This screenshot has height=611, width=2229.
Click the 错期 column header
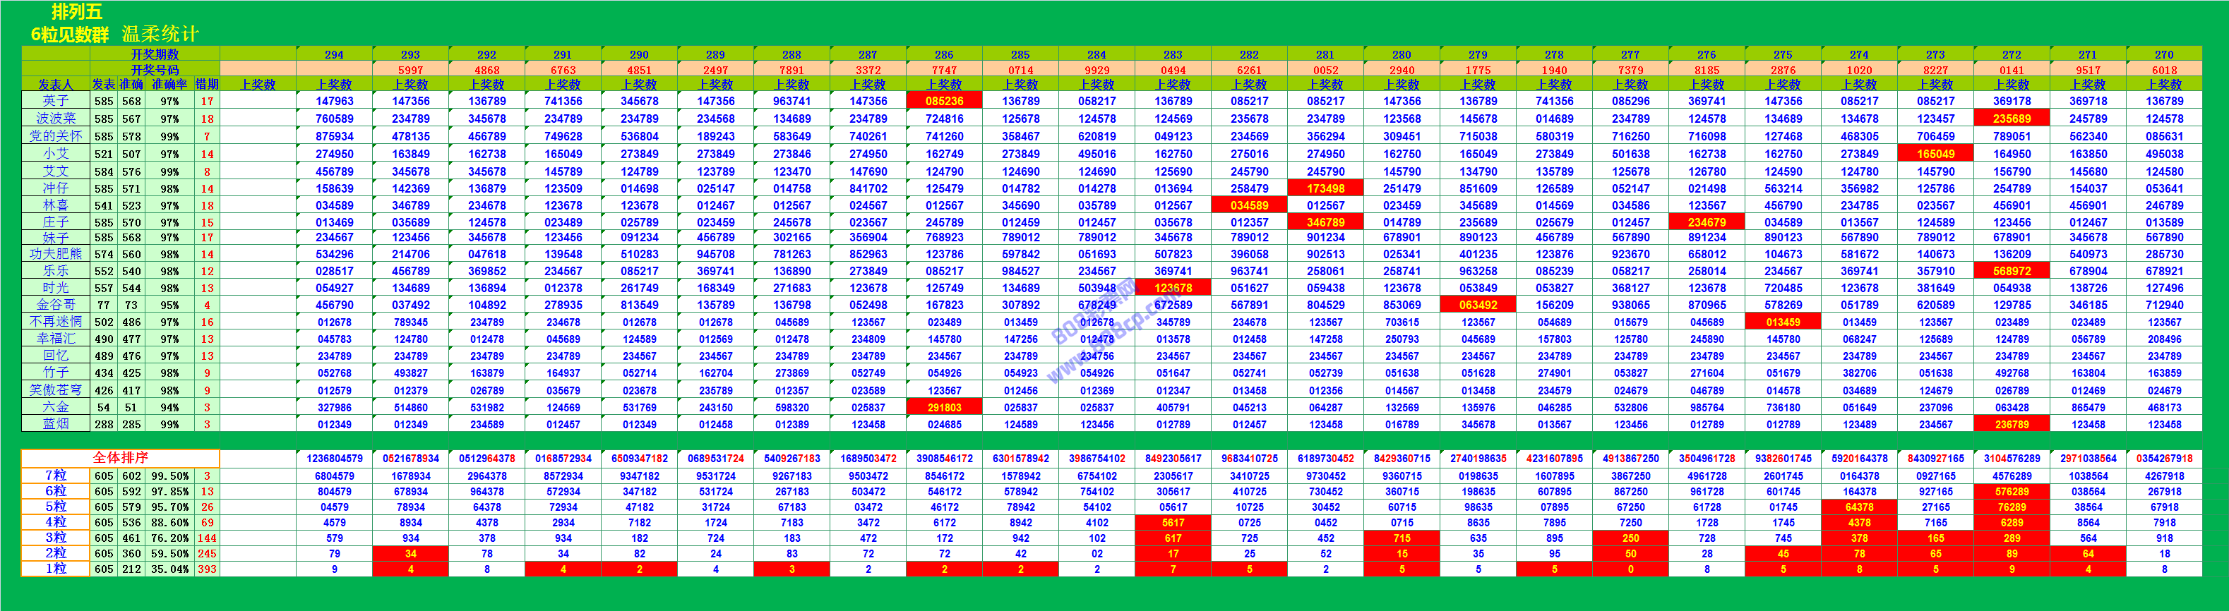click(x=207, y=85)
